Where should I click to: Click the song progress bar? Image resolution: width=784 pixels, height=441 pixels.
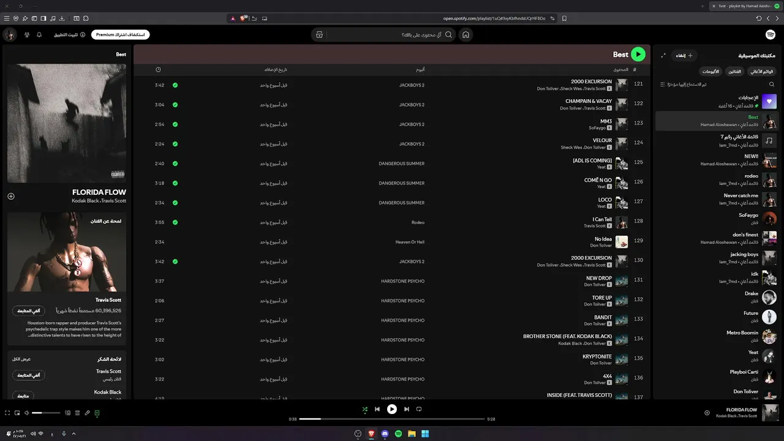pos(392,419)
